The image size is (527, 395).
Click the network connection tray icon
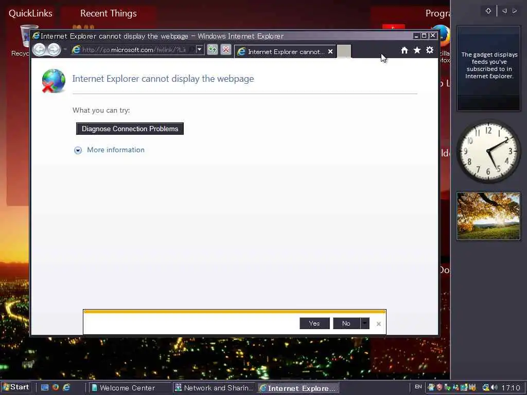pyautogui.click(x=486, y=387)
